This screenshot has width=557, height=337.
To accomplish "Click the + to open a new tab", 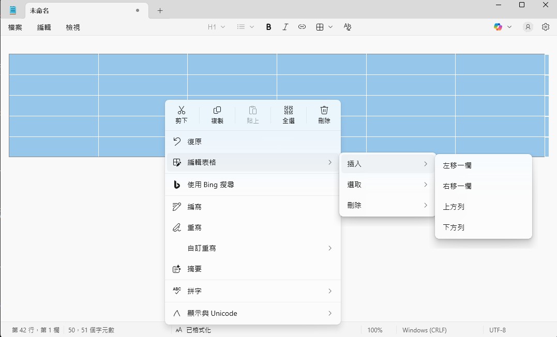I will (160, 10).
